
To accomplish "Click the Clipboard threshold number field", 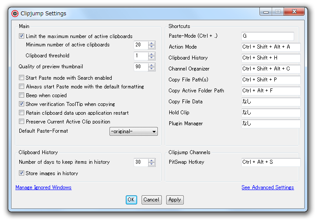I will [x=141, y=56].
